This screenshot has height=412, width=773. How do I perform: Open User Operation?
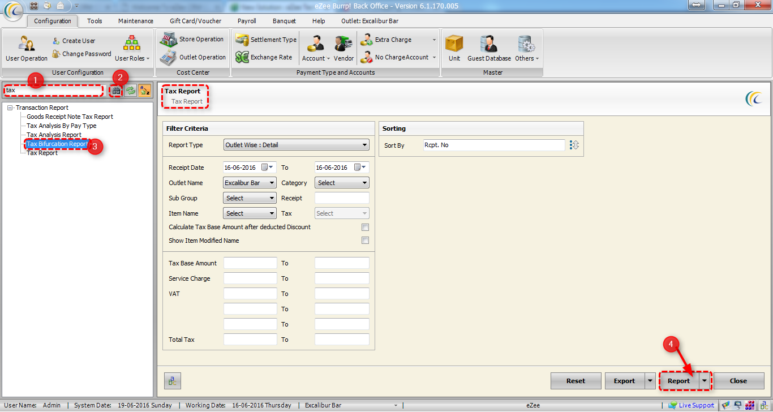click(x=27, y=49)
